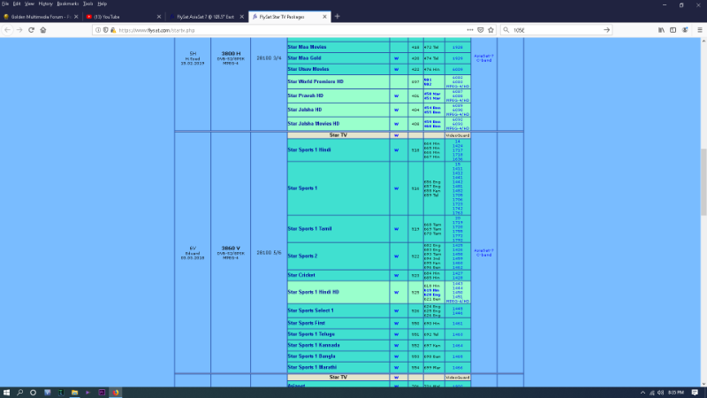
Task: Click the taskbar clock showing 8:35 PM
Action: click(x=675, y=393)
